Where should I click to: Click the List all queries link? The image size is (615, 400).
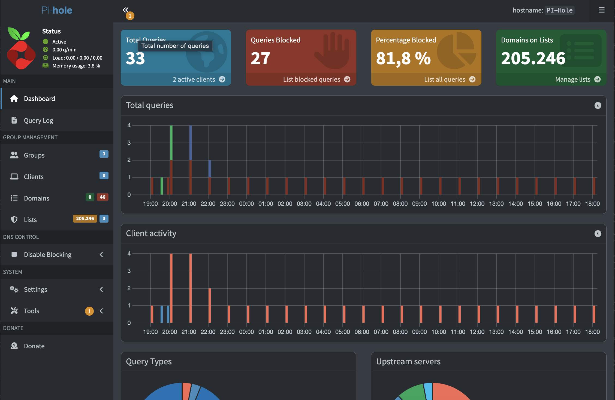click(444, 79)
